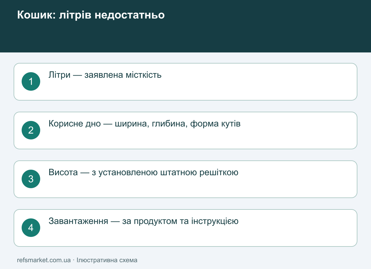371x269 pixels.
Task: Click the text "Літри — заявлена місткість"
Action: [105, 75]
